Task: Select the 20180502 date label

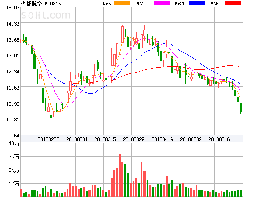Action: pos(191,140)
